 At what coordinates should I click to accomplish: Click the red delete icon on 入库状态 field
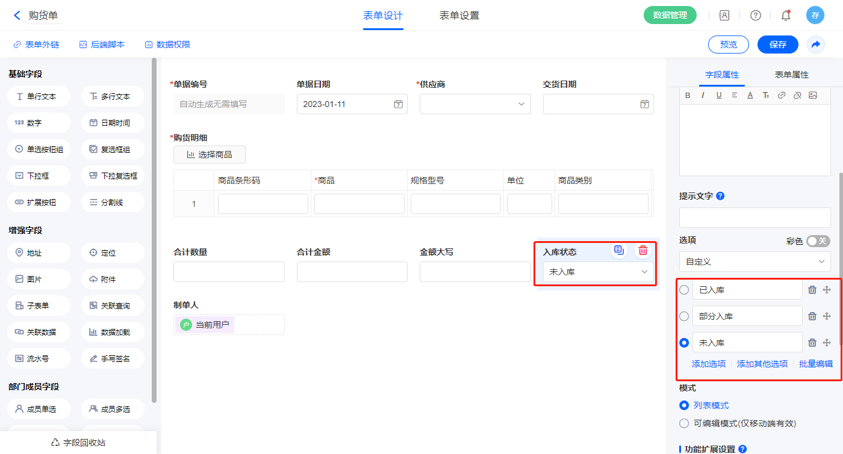[x=643, y=251]
